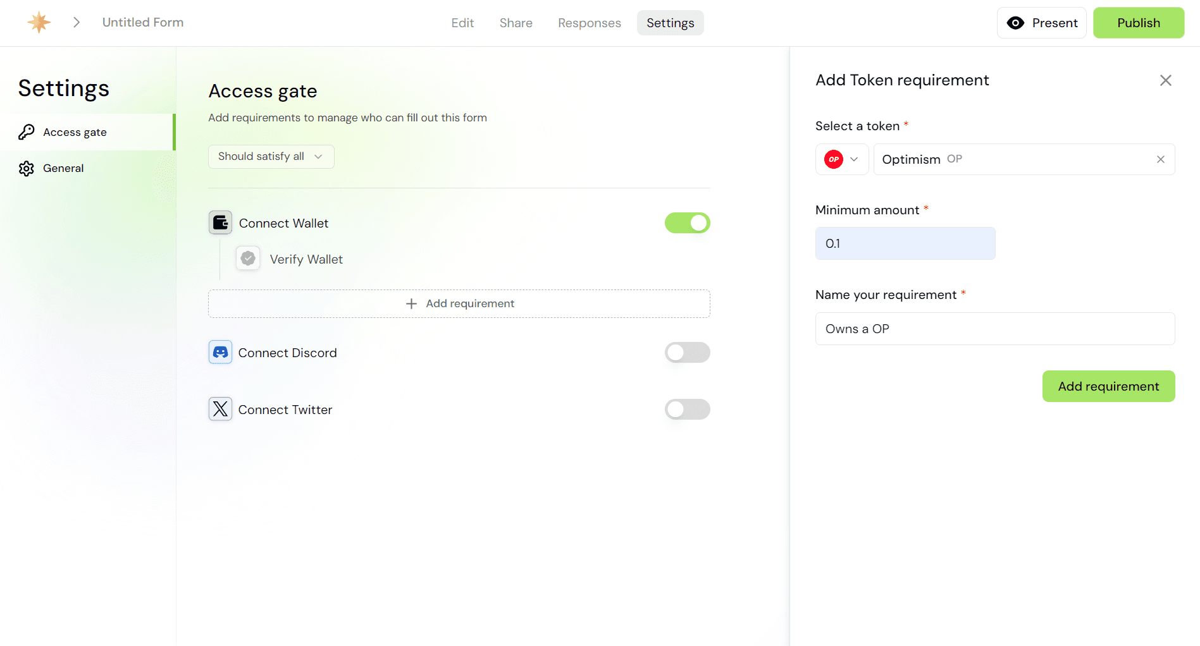Click the Untitled Form title
The width and height of the screenshot is (1200, 646).
[143, 22]
